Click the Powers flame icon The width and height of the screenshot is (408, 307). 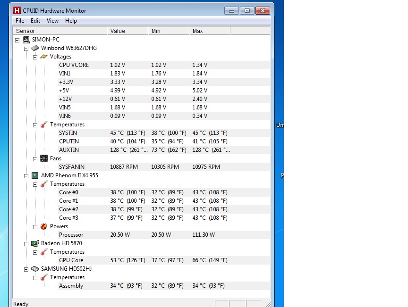pyautogui.click(x=44, y=226)
